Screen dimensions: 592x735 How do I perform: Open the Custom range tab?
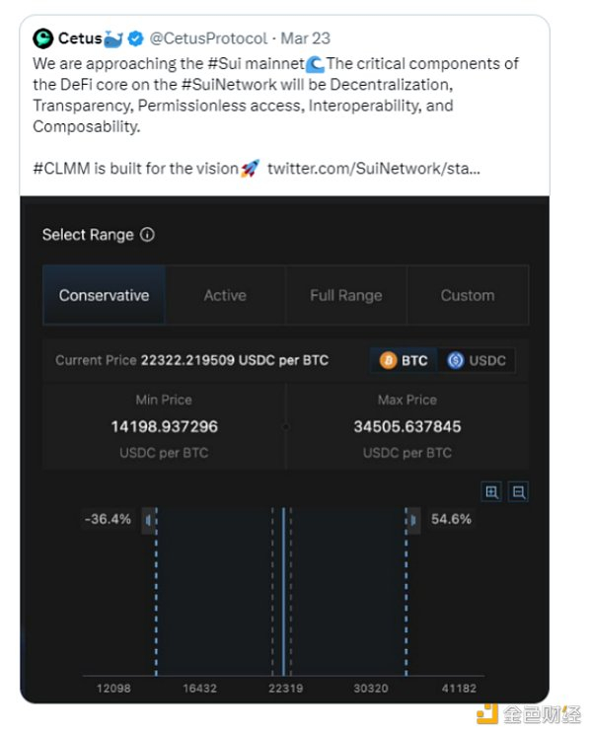click(468, 295)
